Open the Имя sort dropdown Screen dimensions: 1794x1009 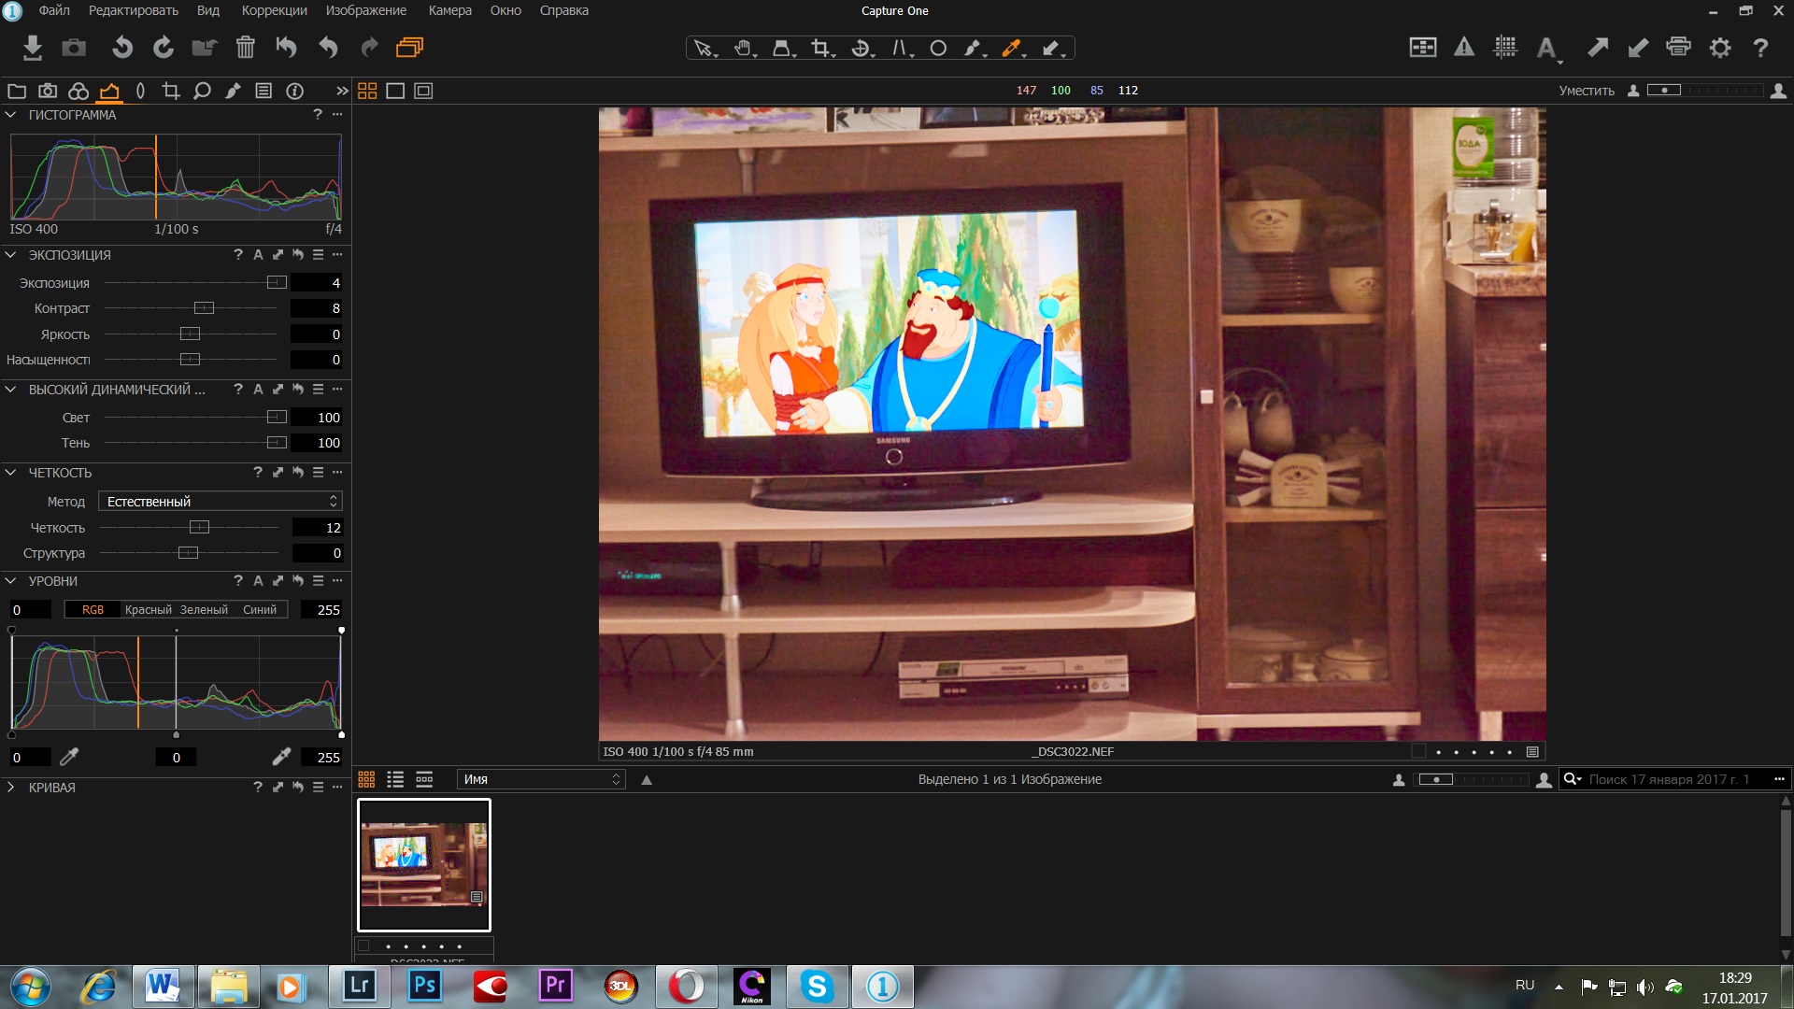(540, 779)
